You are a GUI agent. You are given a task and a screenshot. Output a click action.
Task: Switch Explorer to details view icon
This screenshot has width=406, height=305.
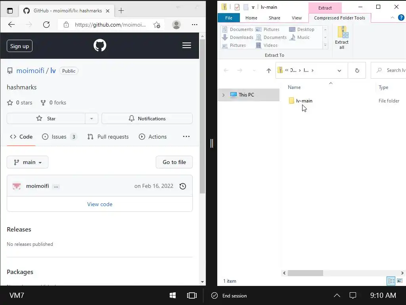pos(391,281)
